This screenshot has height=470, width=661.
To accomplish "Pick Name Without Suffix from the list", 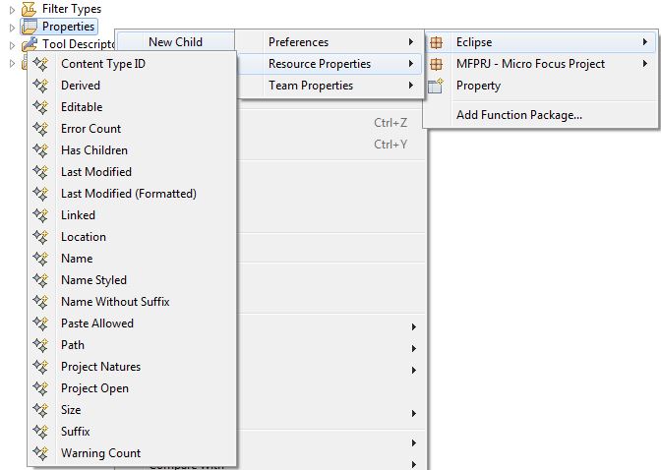I will [115, 302].
